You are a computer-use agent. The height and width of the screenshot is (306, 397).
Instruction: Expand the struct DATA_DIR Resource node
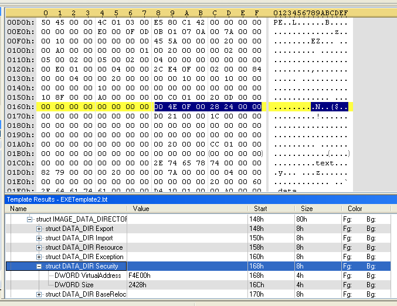coord(39,247)
